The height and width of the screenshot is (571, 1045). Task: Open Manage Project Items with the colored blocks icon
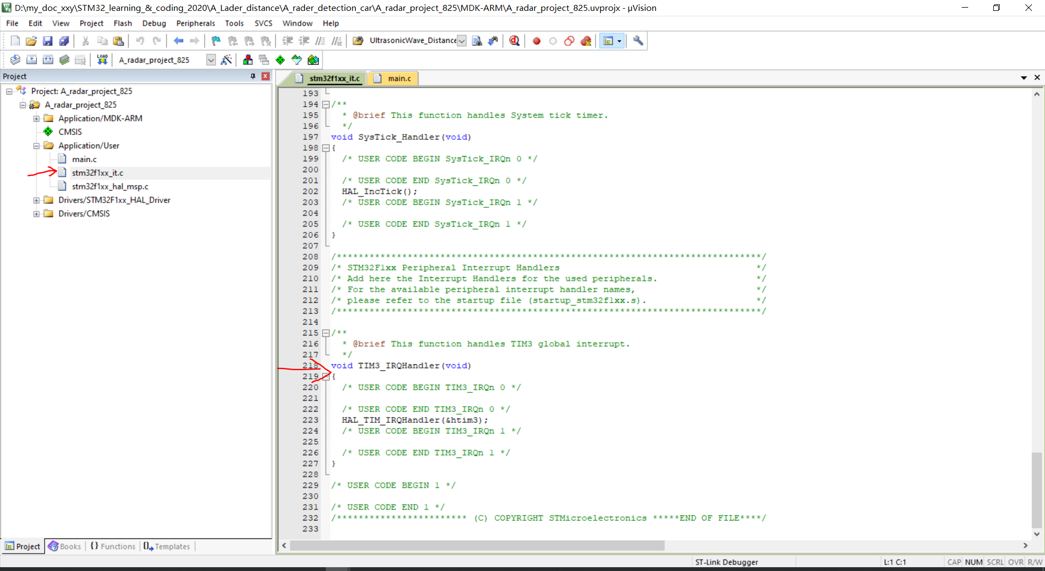(248, 60)
